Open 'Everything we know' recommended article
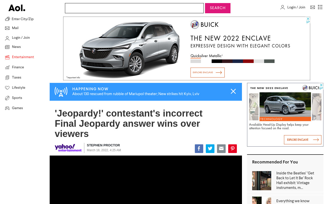326x204 pixels. tap(293, 201)
